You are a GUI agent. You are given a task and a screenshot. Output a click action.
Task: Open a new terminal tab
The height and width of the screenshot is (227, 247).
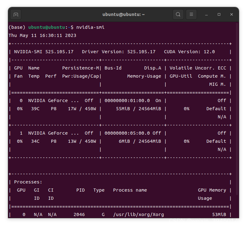(16, 14)
